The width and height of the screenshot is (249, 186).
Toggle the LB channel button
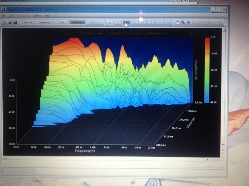point(151,23)
